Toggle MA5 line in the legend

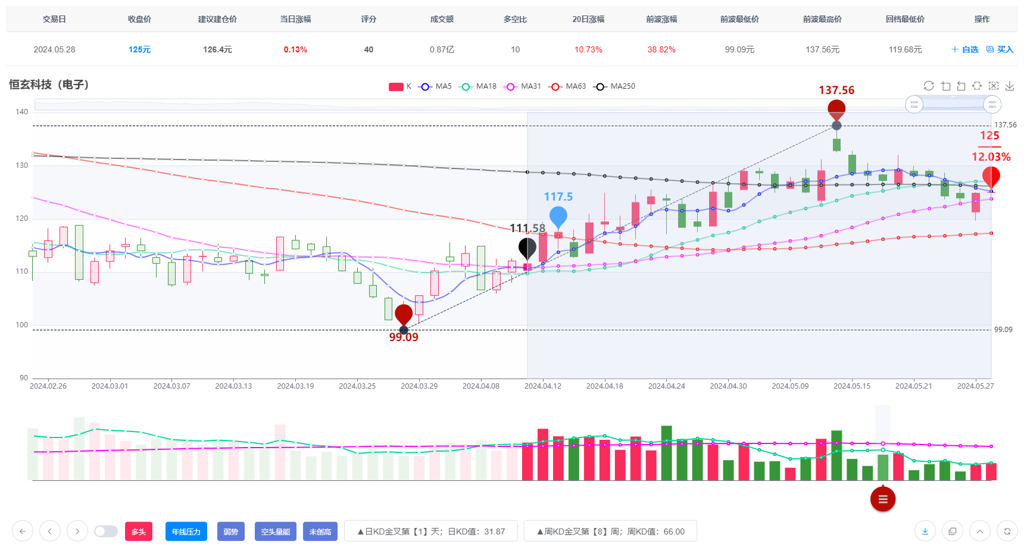point(435,86)
